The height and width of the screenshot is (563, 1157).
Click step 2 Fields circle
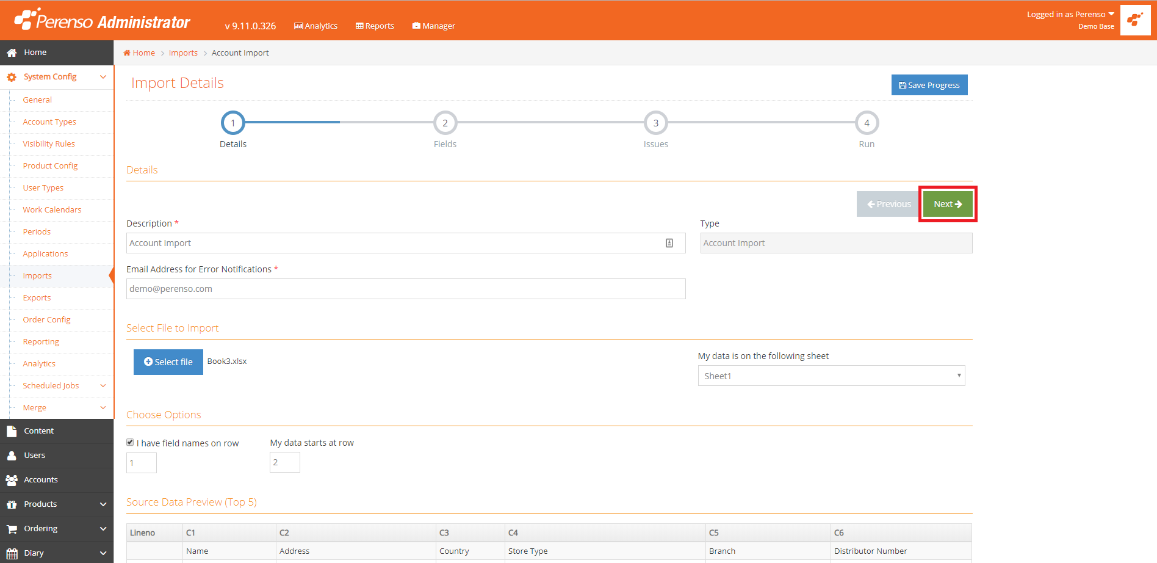tap(445, 123)
